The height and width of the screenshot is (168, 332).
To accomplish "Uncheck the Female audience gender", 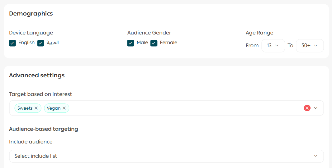I will tap(154, 43).
